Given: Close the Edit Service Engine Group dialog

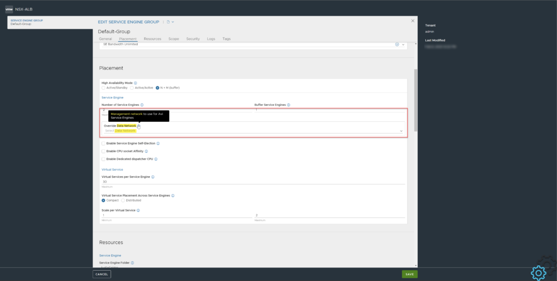Looking at the screenshot, I should click(x=412, y=21).
